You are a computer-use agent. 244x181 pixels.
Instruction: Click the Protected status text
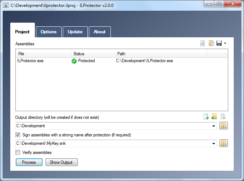click(x=87, y=61)
